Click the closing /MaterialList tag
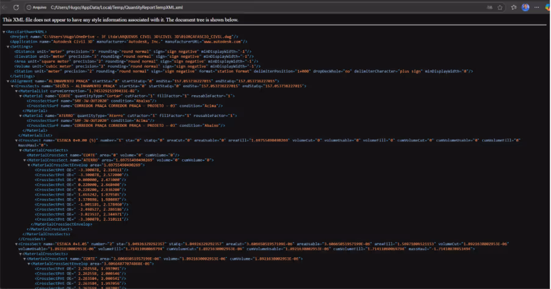The width and height of the screenshot is (551, 289). (x=35, y=135)
